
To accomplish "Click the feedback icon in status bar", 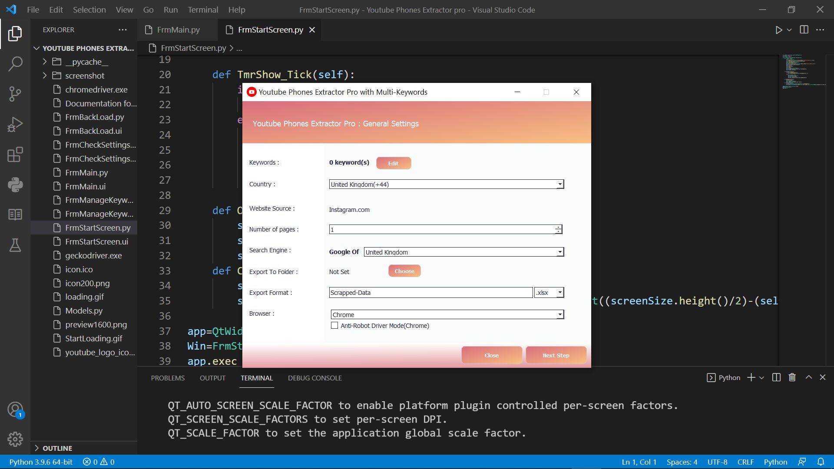I will pos(802,462).
